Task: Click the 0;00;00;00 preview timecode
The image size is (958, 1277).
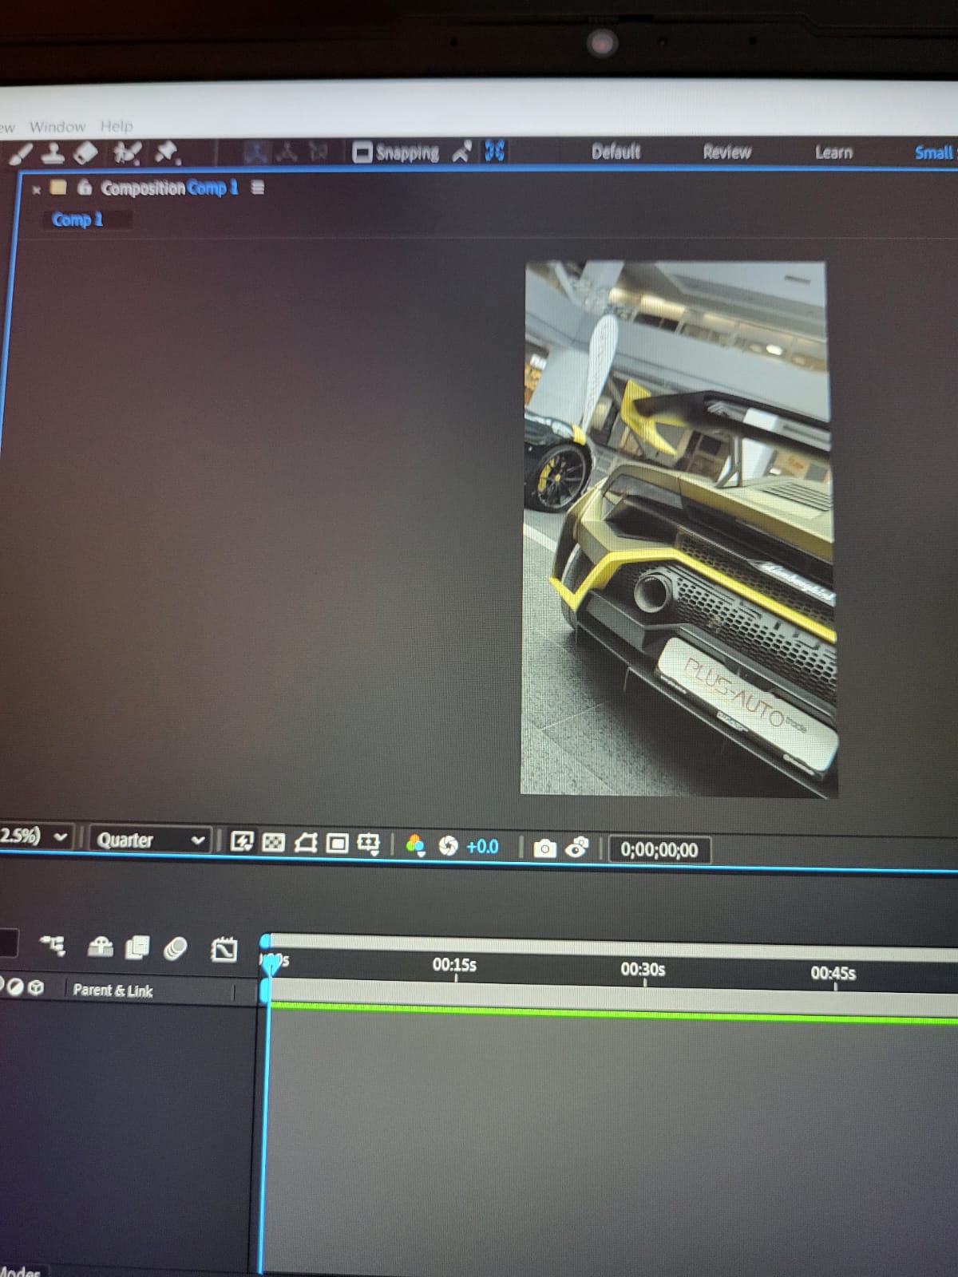Action: point(659,850)
